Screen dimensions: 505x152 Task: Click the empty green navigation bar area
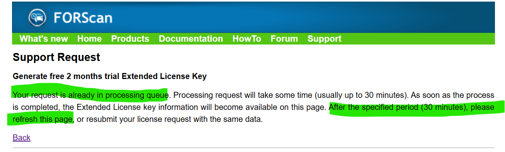pyautogui.click(x=417, y=39)
